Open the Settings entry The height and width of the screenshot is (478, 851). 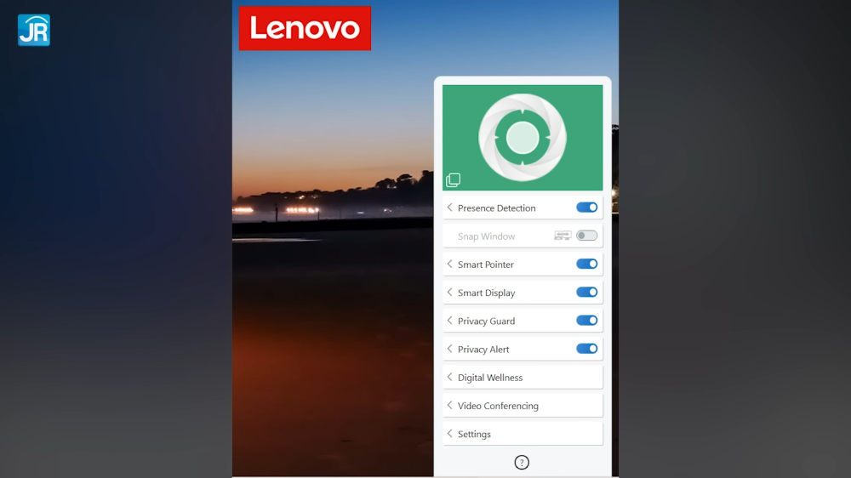[x=523, y=434]
